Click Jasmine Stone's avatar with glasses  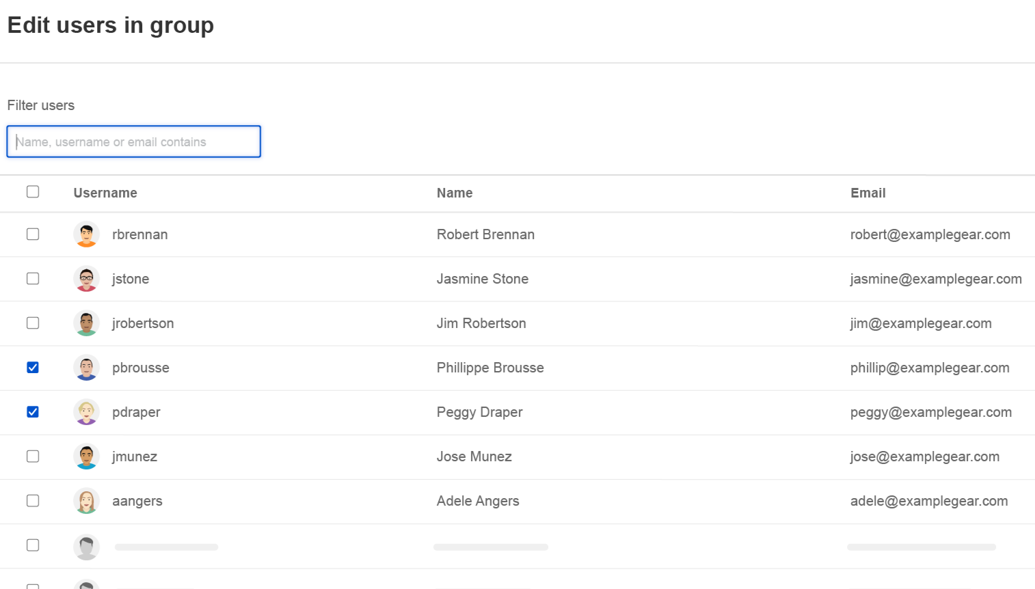click(x=86, y=279)
